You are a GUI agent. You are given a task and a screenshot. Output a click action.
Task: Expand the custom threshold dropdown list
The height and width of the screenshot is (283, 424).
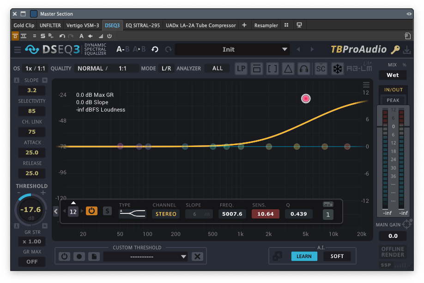(x=183, y=257)
